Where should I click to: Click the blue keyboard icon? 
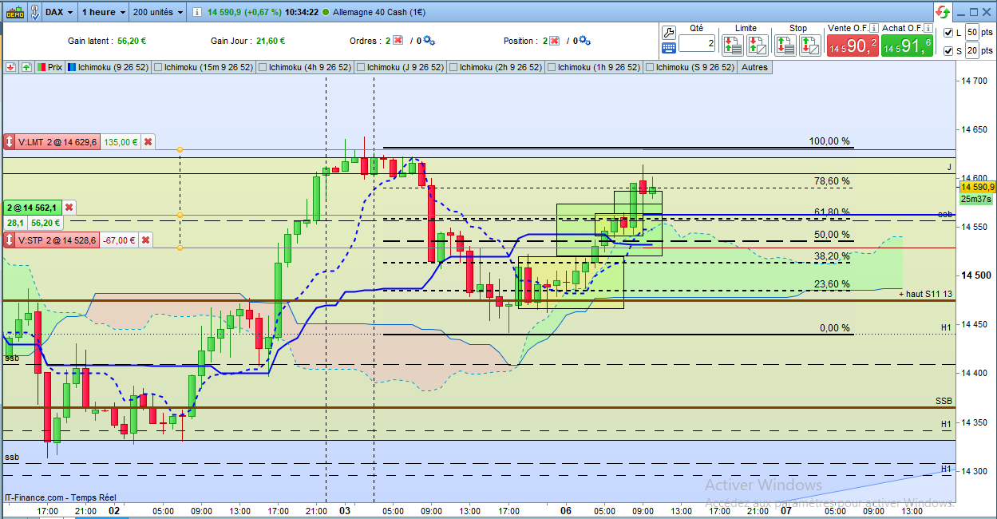pyautogui.click(x=669, y=48)
